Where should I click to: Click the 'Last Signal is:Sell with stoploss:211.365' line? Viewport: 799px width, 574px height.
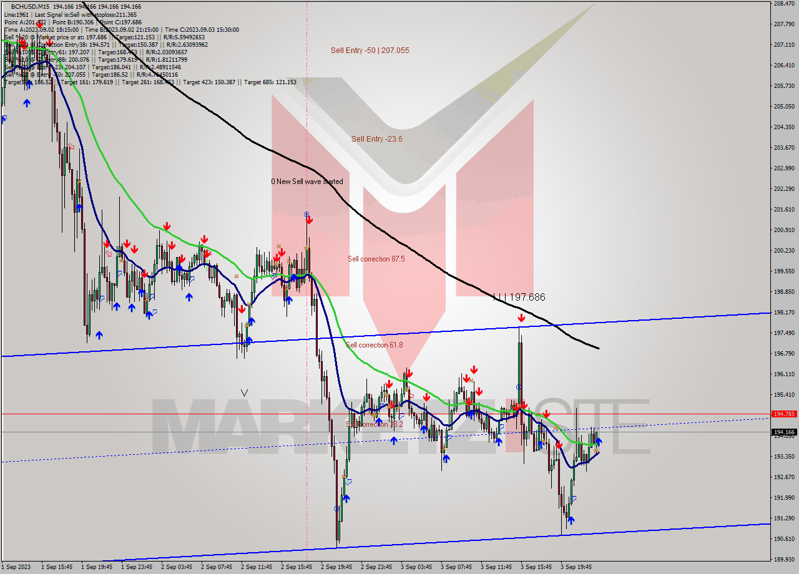click(84, 14)
